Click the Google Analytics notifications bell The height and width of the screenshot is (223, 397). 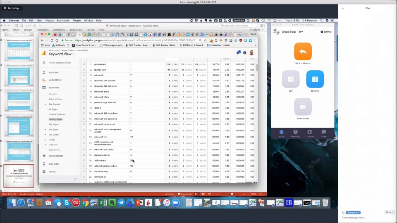pyautogui.click(x=238, y=52)
